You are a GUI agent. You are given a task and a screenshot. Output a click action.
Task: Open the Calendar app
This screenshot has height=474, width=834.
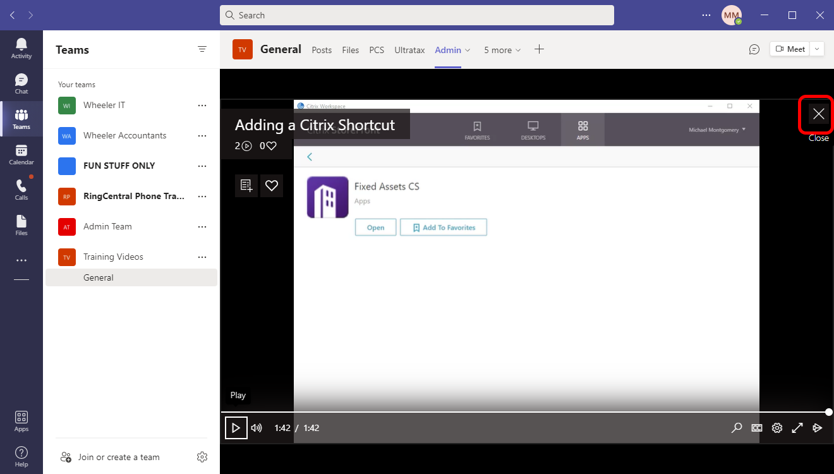click(21, 154)
